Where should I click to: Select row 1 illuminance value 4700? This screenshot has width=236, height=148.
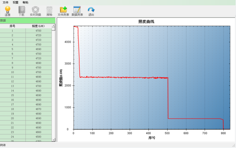click(x=39, y=31)
